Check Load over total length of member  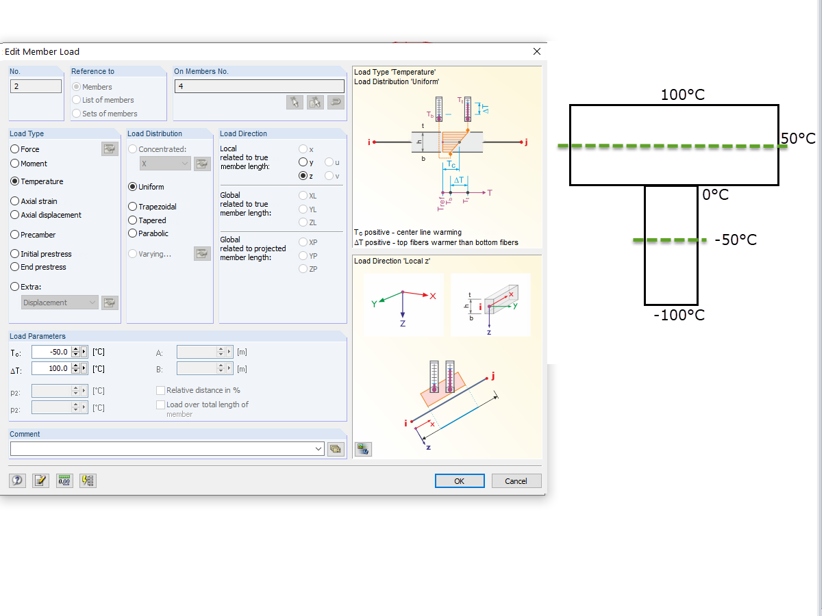click(160, 404)
